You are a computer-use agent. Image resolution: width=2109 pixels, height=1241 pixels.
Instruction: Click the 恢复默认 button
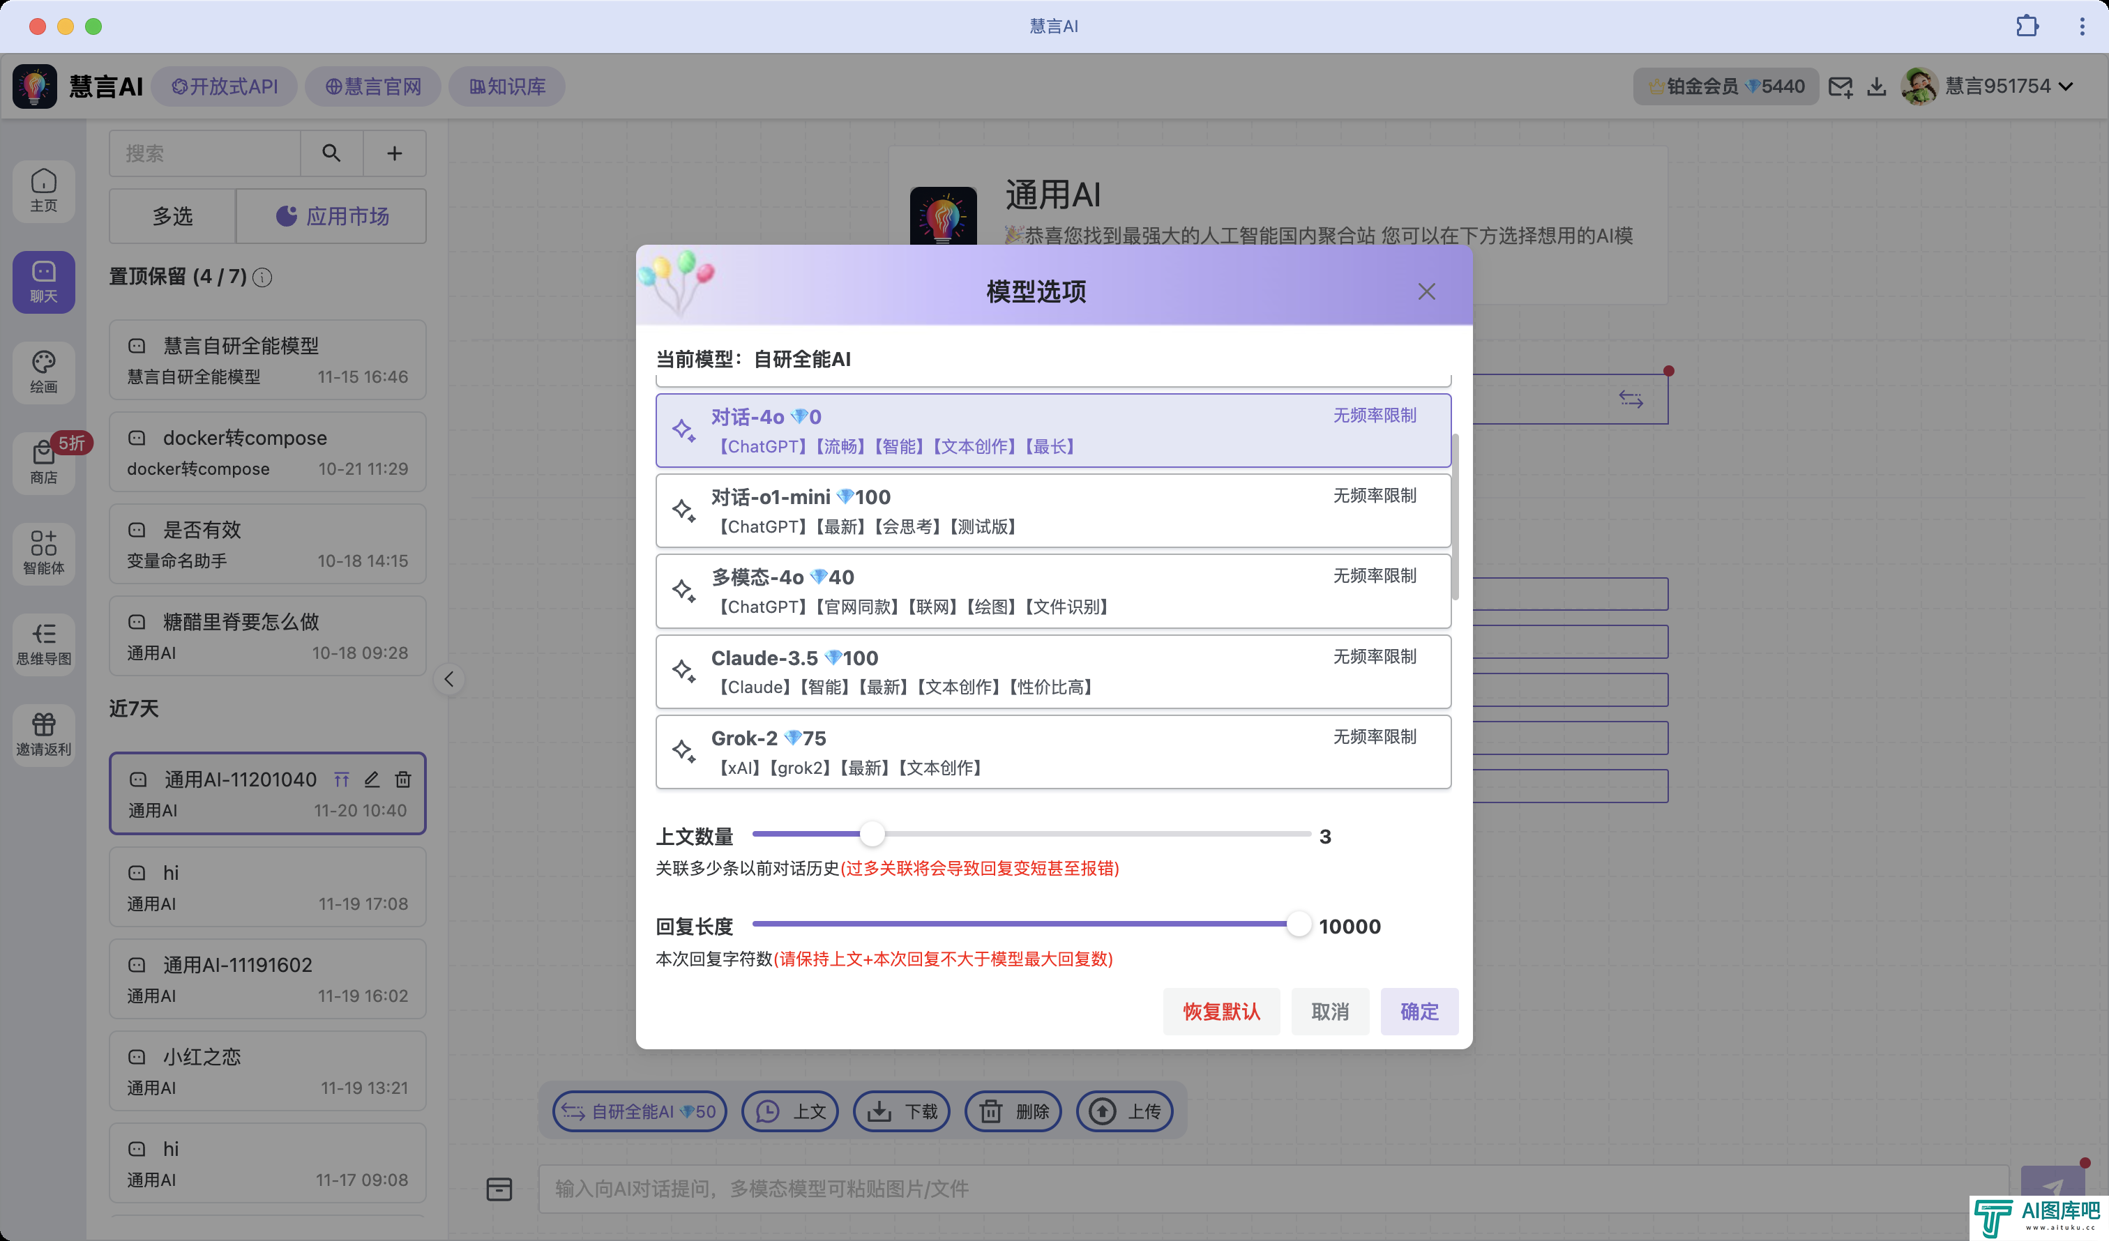[1221, 1012]
